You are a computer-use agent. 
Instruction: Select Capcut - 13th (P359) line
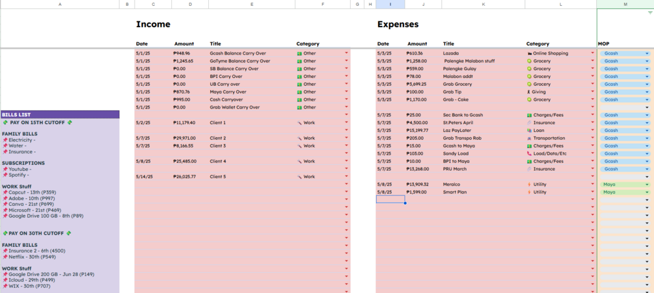pyautogui.click(x=29, y=192)
